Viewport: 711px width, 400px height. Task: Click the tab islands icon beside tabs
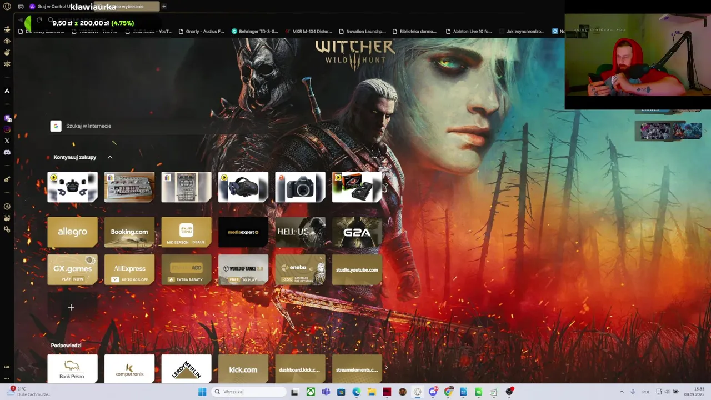(21, 7)
